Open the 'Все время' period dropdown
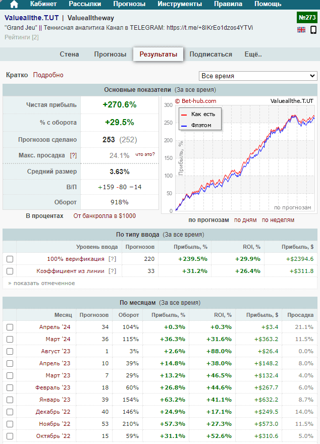The image size is (320, 444). tap(258, 76)
